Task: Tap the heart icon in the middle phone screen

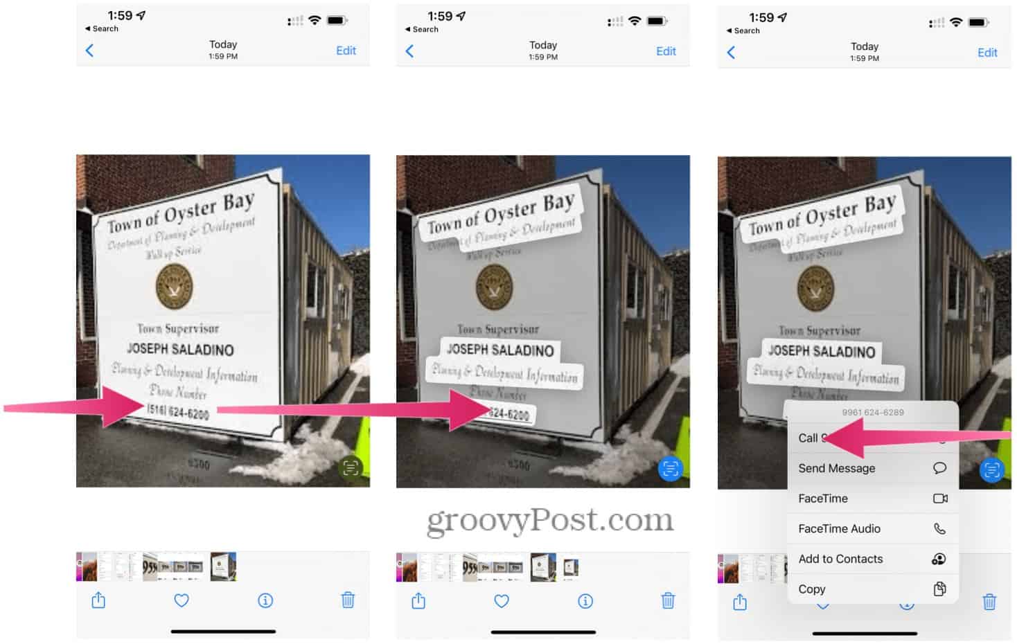Action: point(502,601)
